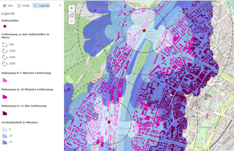Open the Info tab
The width and height of the screenshot is (234, 151).
[x=8, y=6]
